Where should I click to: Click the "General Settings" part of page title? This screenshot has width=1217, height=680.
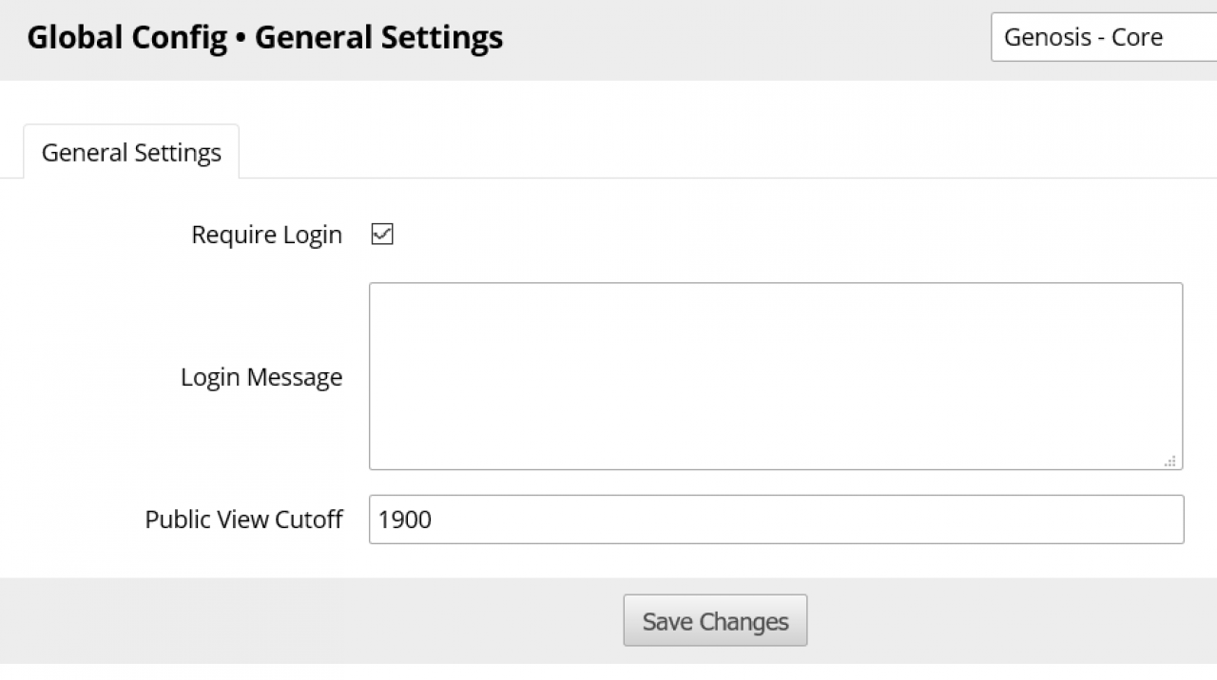tap(378, 38)
